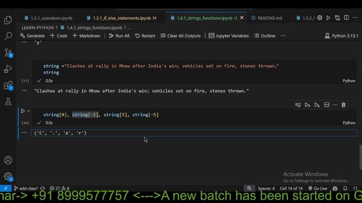Click the braces icon in status bar

point(355,188)
